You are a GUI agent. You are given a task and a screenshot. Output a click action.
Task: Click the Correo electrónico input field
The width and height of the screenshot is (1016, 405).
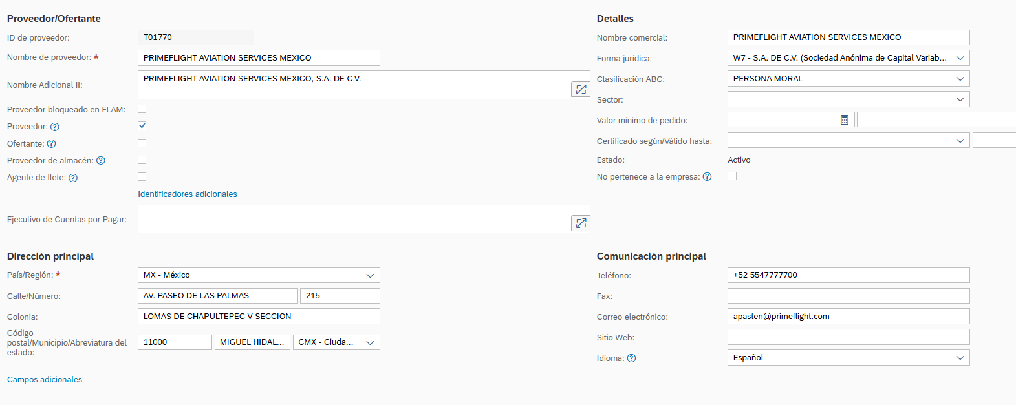pos(848,317)
